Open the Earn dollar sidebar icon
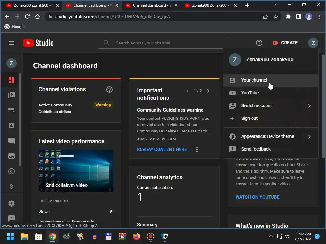Image resolution: width=326 pixels, height=244 pixels. 11,186
